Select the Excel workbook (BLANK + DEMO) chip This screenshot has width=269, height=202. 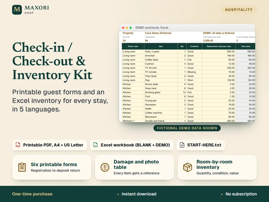pyautogui.click(x=131, y=145)
